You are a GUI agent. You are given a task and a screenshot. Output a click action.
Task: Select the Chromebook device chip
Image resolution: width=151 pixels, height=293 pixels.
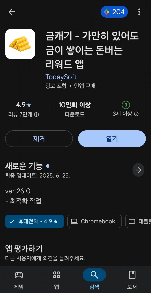(94, 221)
